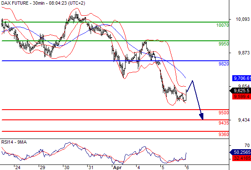Click the dark blue forecast arrow head
Image resolution: width=251 pixels, height=170 pixels.
(x=202, y=116)
